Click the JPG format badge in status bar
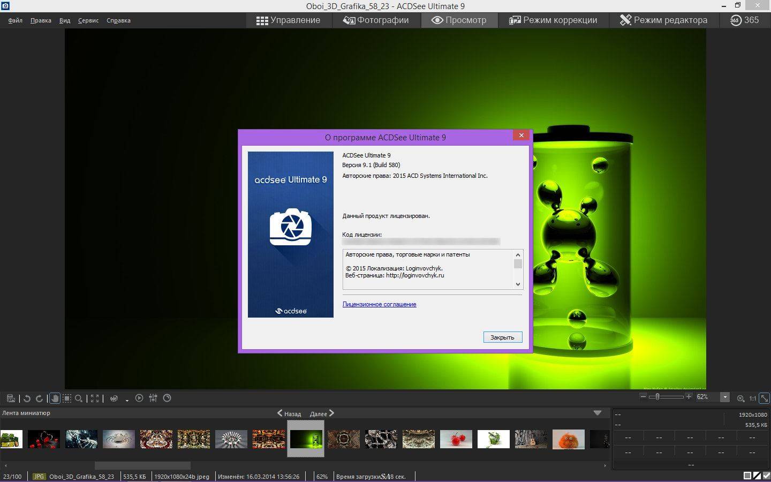 (39, 476)
